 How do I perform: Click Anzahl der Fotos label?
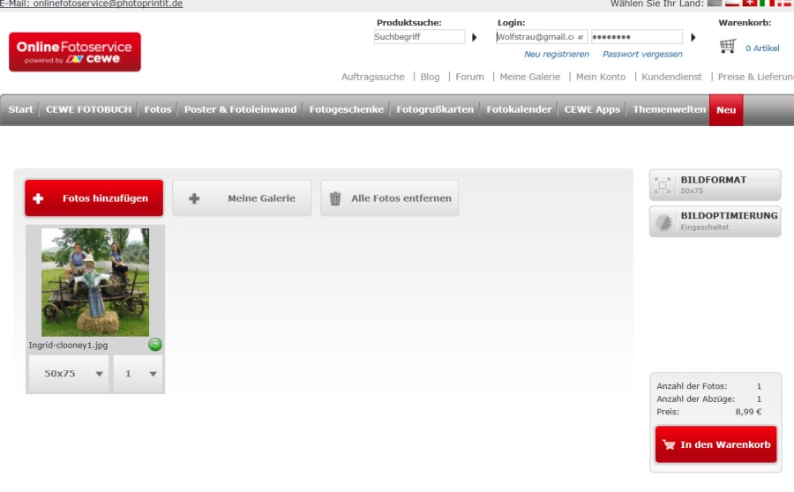692,385
